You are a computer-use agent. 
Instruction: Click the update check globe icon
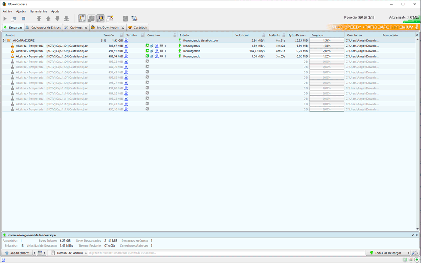point(135,19)
